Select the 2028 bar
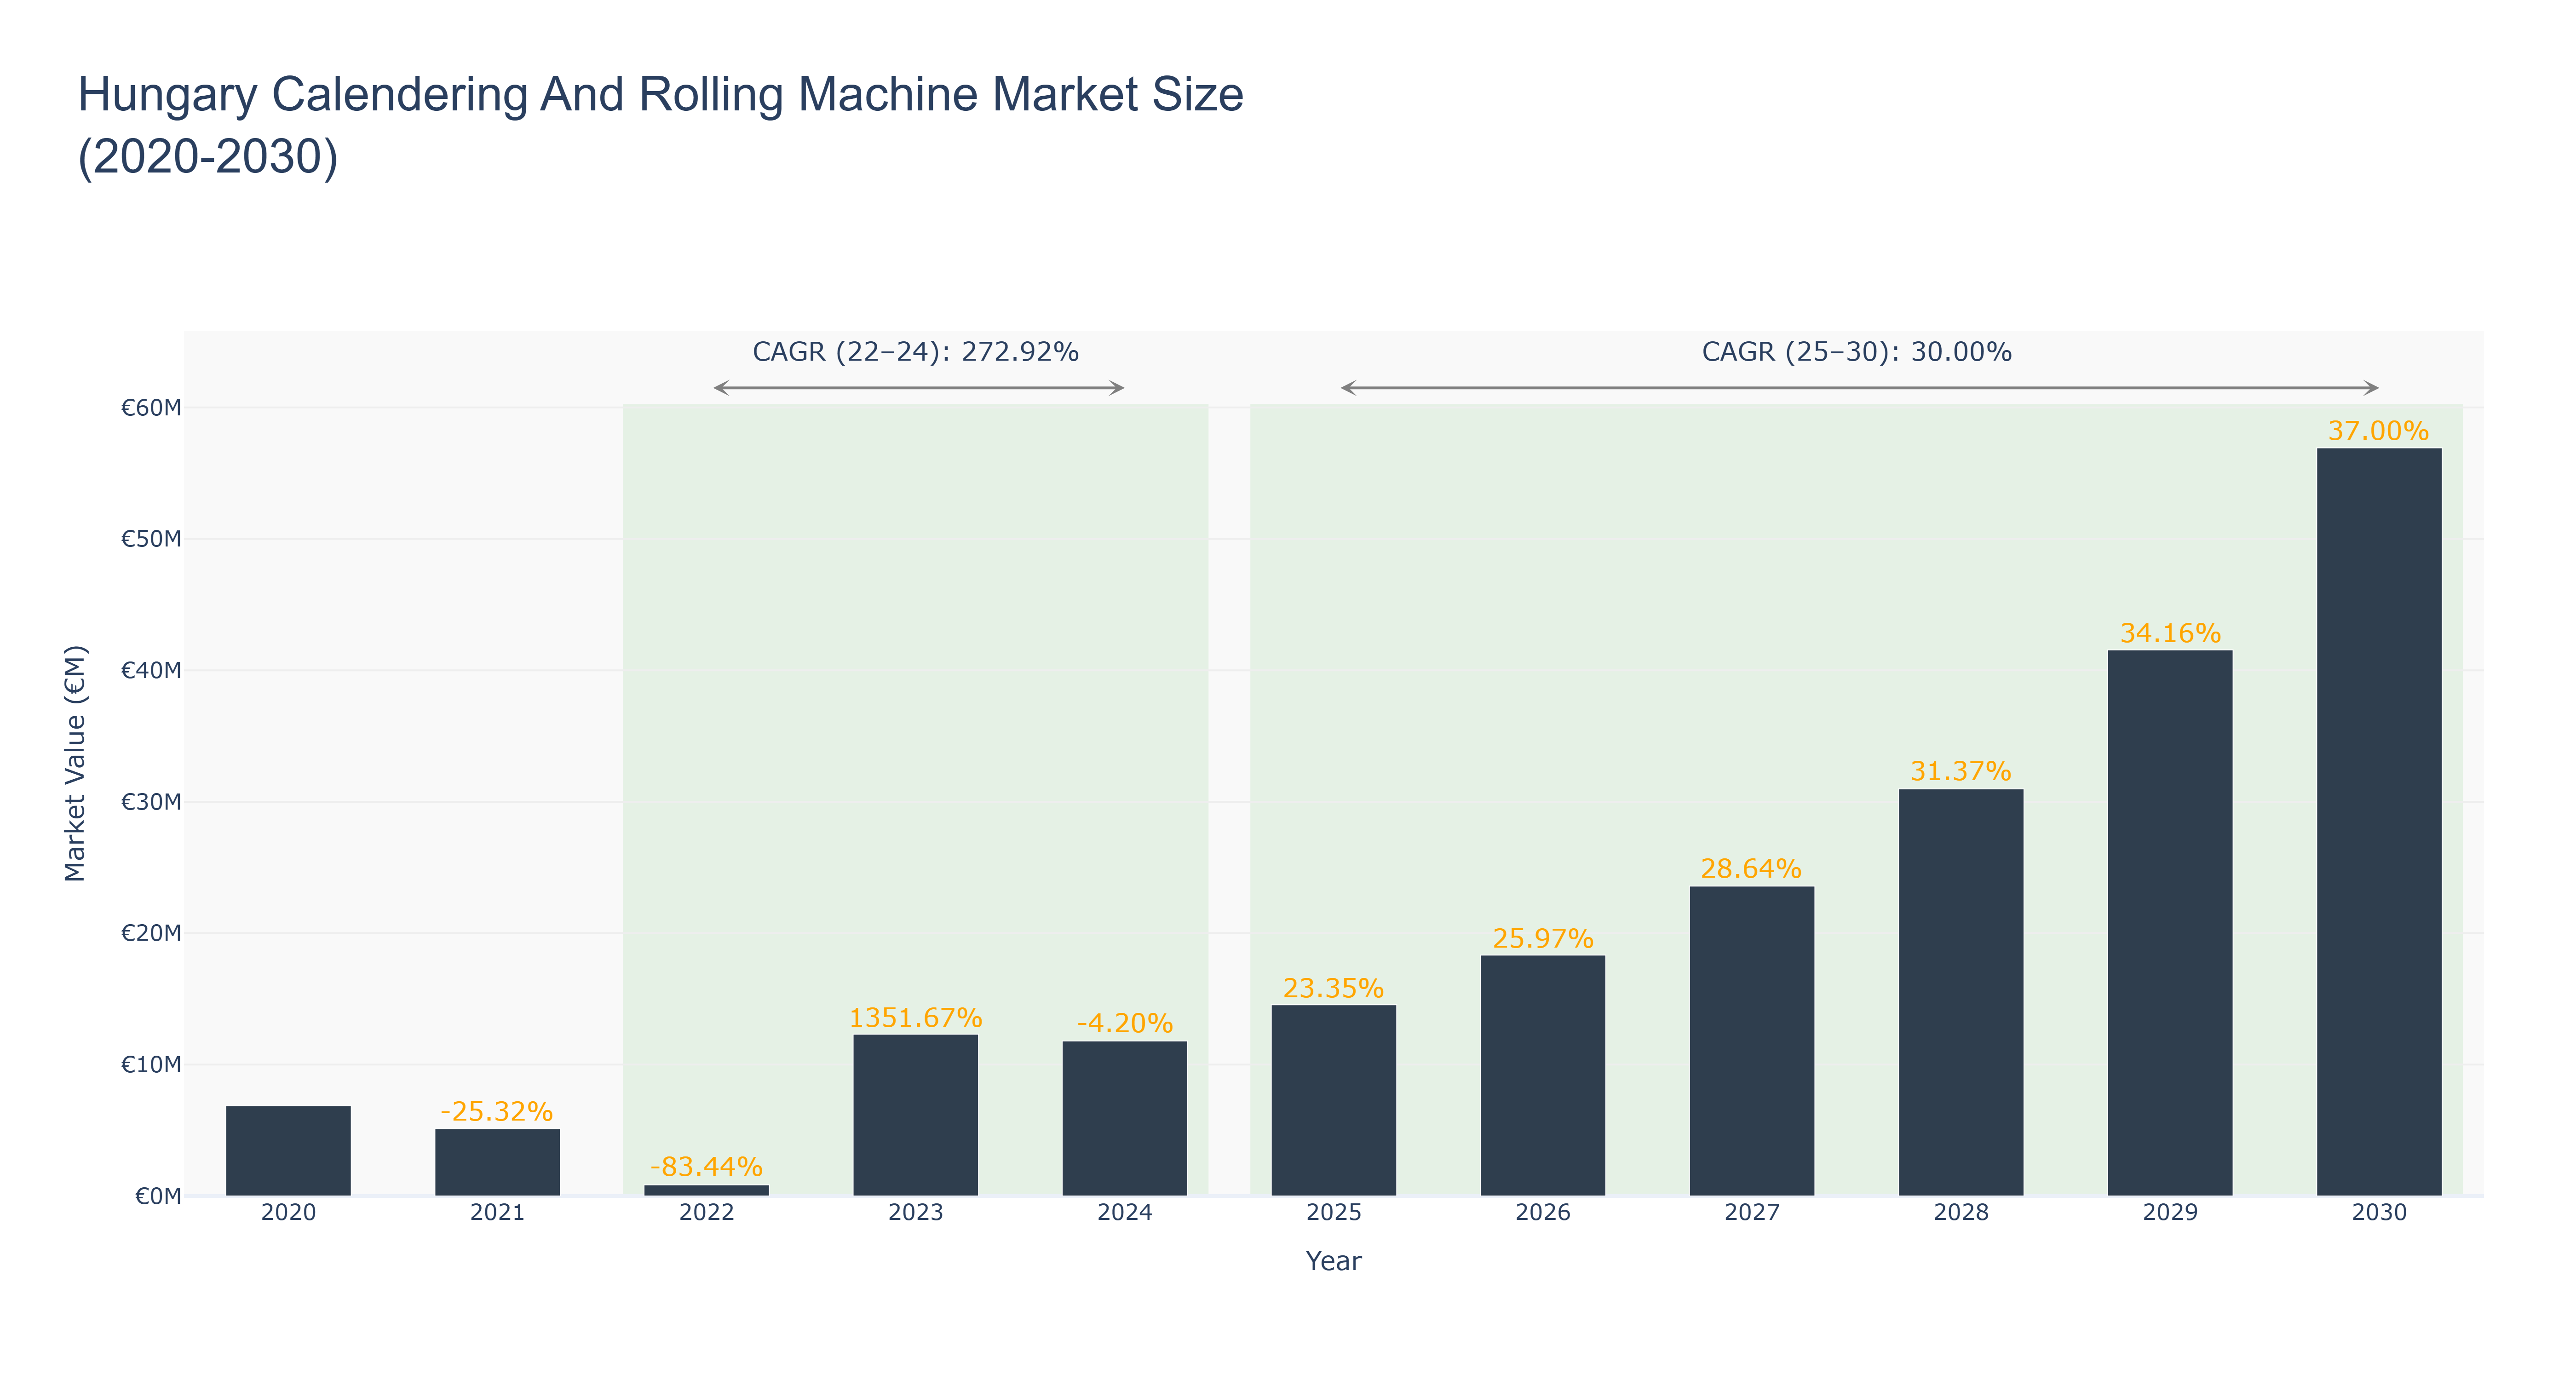 [1960, 992]
